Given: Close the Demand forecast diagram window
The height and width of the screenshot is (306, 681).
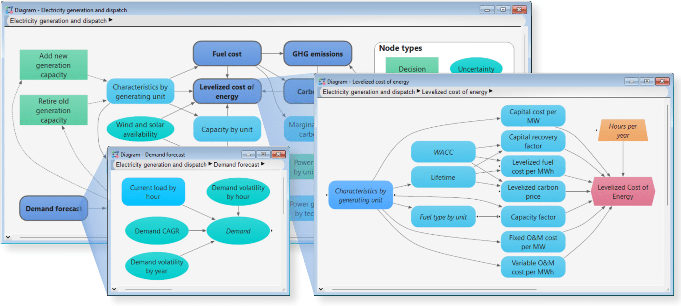Looking at the screenshot, I should (278, 154).
